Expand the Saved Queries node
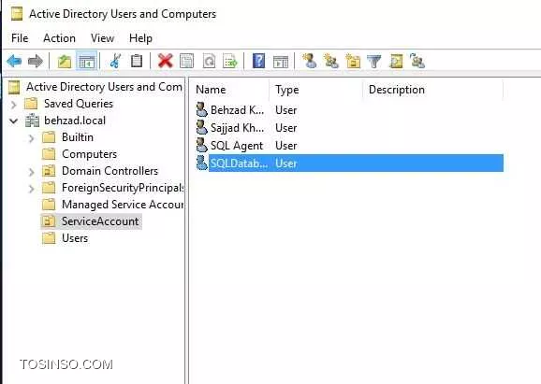The image size is (541, 384). 14,105
